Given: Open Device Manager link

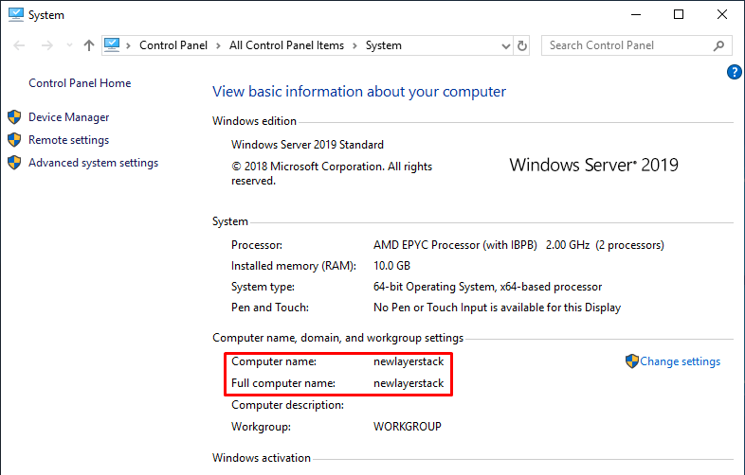Looking at the screenshot, I should [x=69, y=117].
